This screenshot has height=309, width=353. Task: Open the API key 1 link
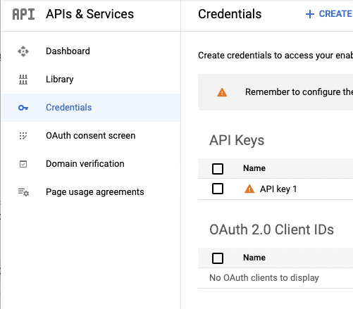tap(278, 189)
